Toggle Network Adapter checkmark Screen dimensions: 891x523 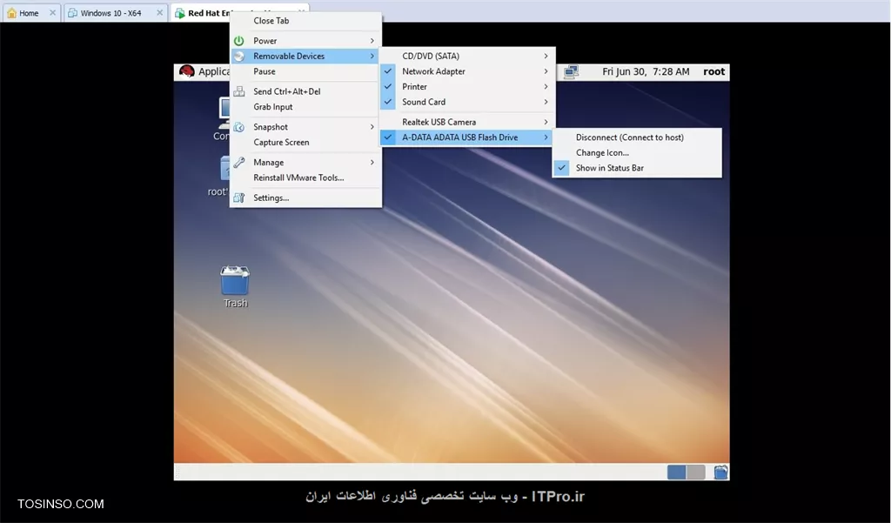tap(388, 71)
